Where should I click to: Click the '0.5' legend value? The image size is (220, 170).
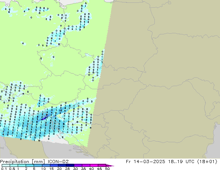click(x=12, y=169)
